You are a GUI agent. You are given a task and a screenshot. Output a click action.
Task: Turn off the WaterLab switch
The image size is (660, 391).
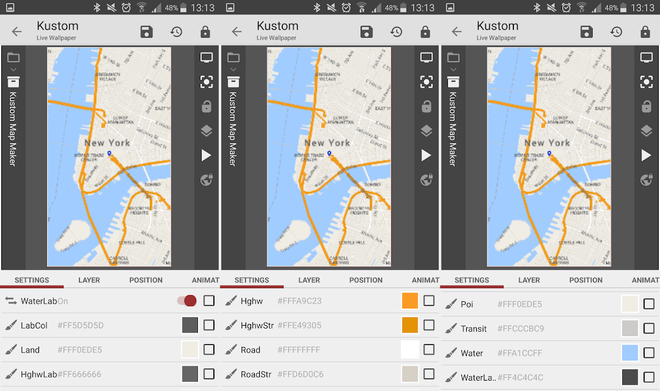(187, 301)
